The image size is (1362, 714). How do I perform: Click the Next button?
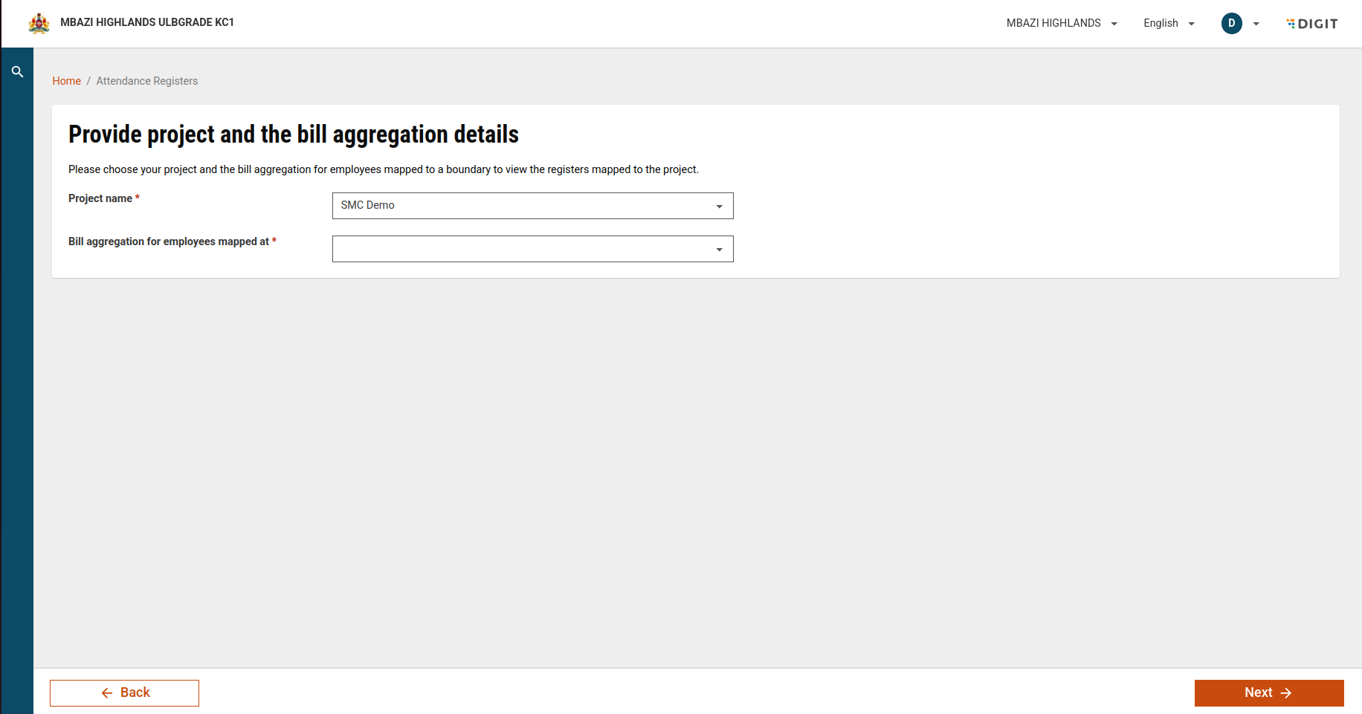[1269, 693]
